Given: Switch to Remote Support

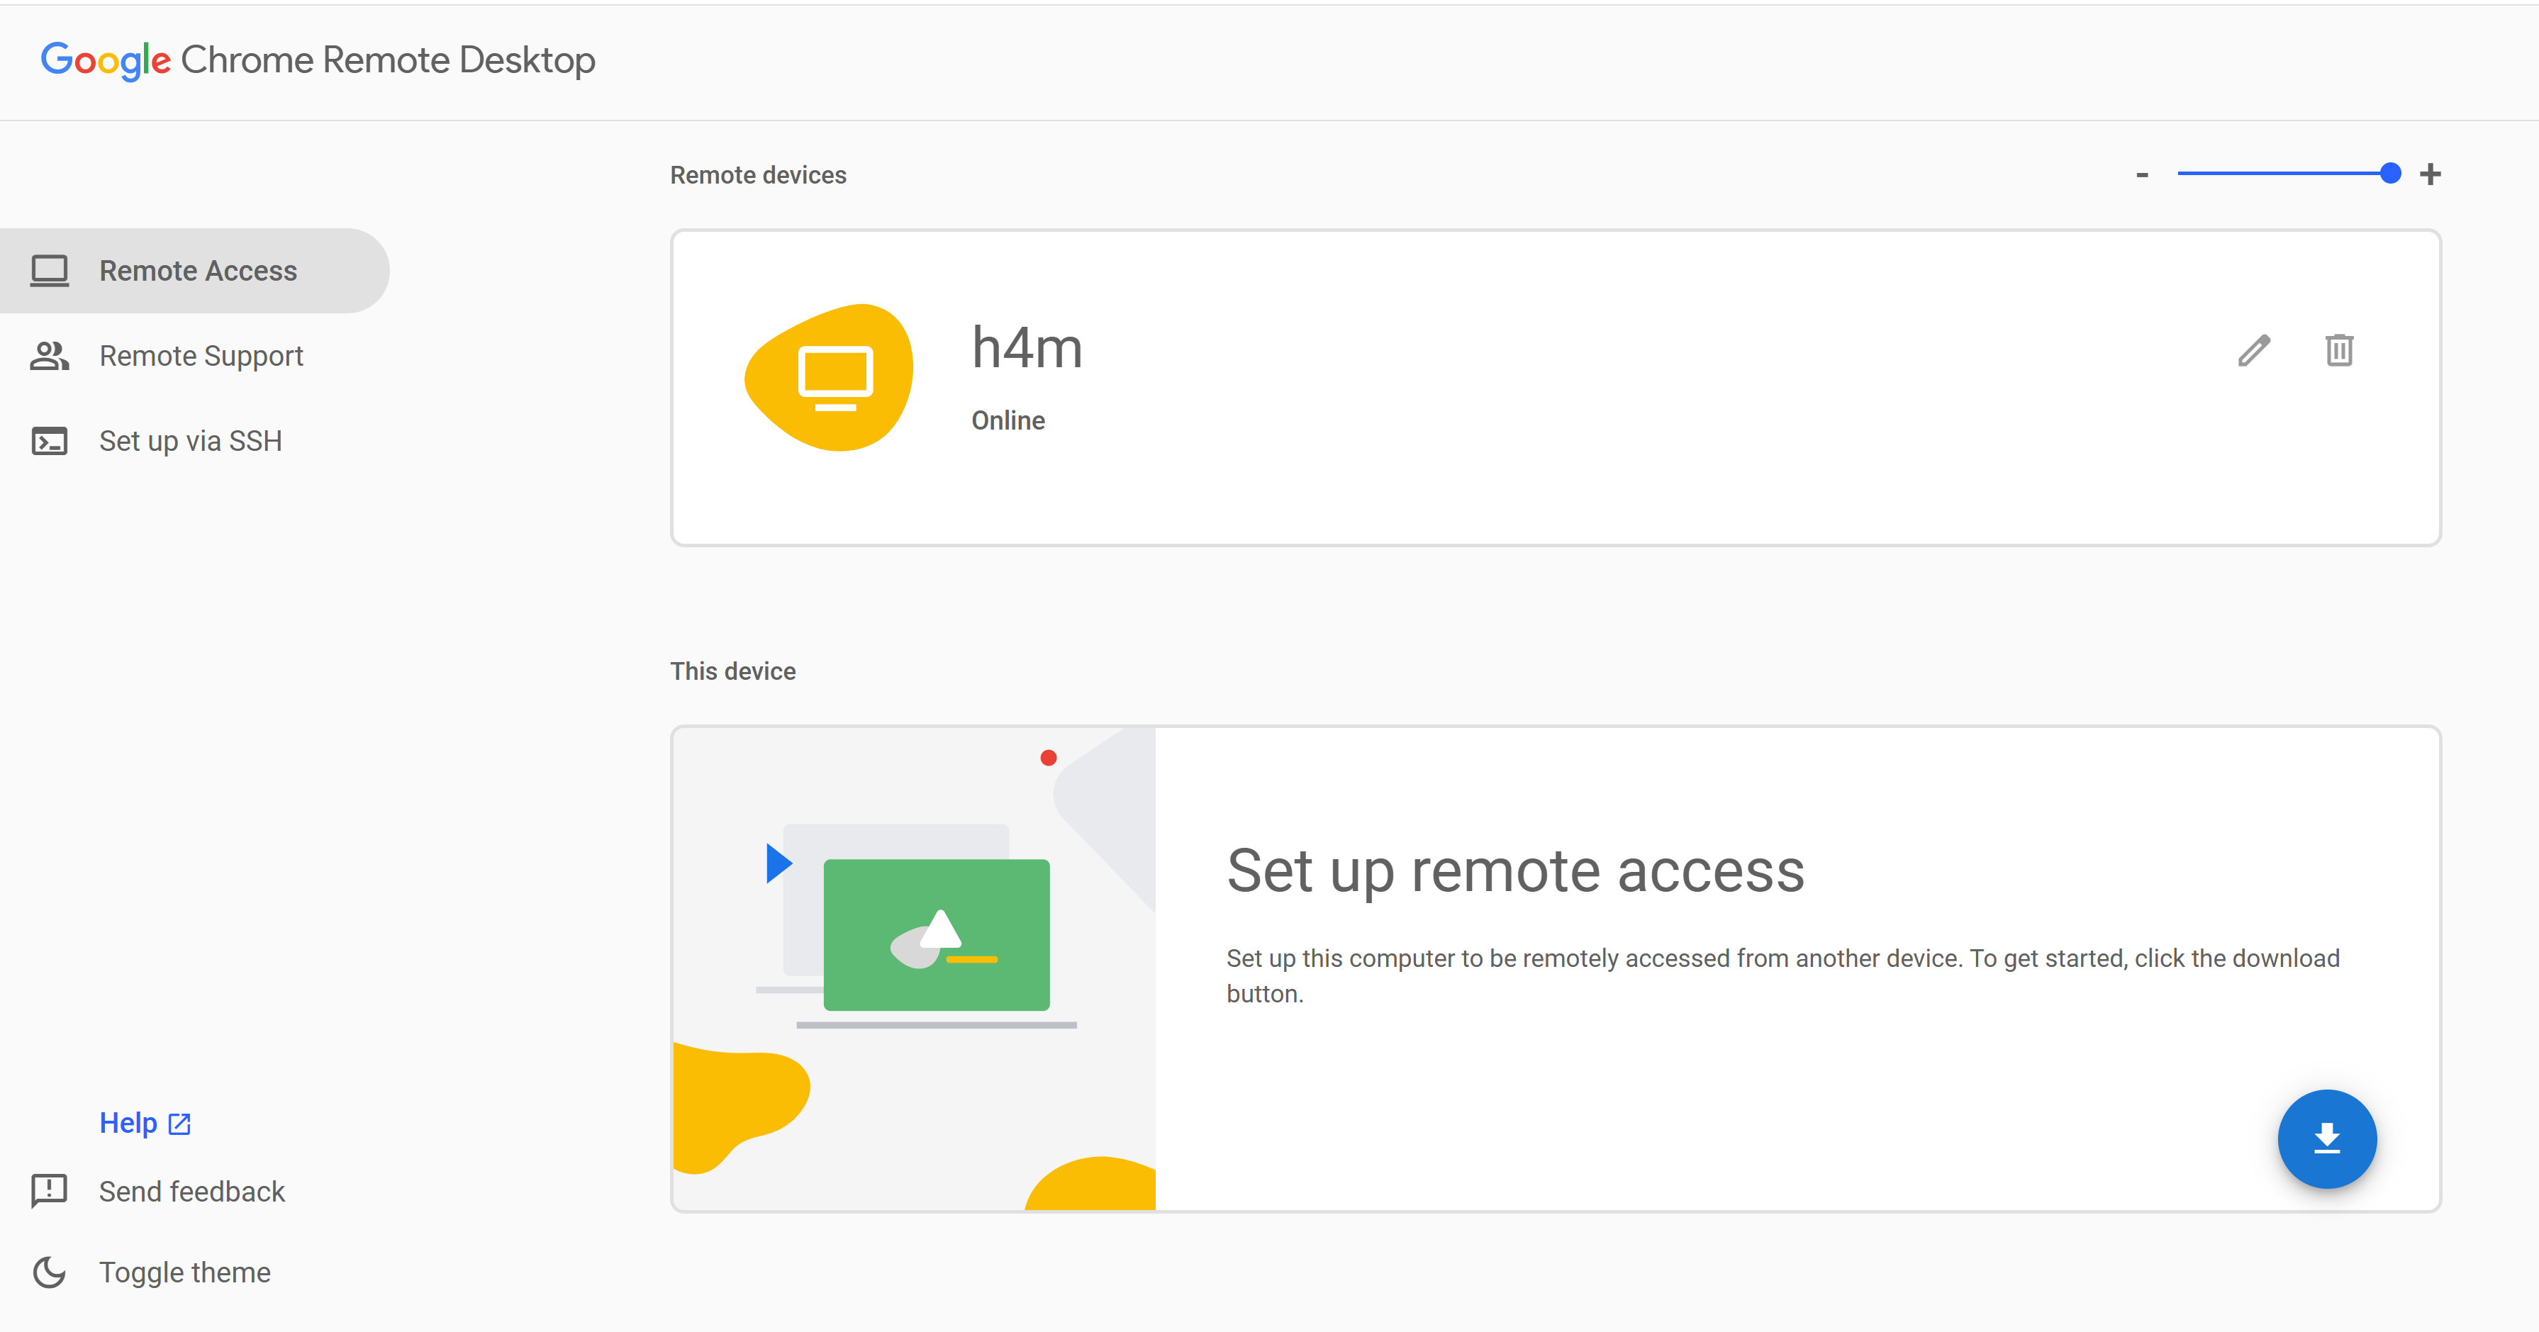Looking at the screenshot, I should [x=201, y=356].
